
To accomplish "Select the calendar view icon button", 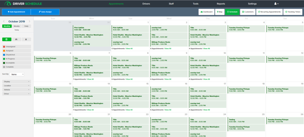I will (x=7, y=39).
